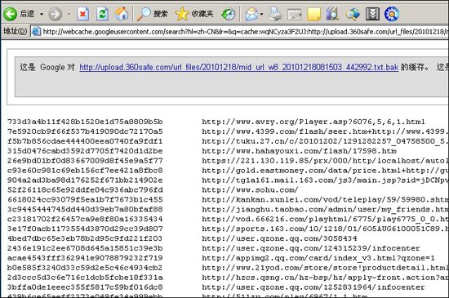Click the green Back arrow button

tap(11, 14)
